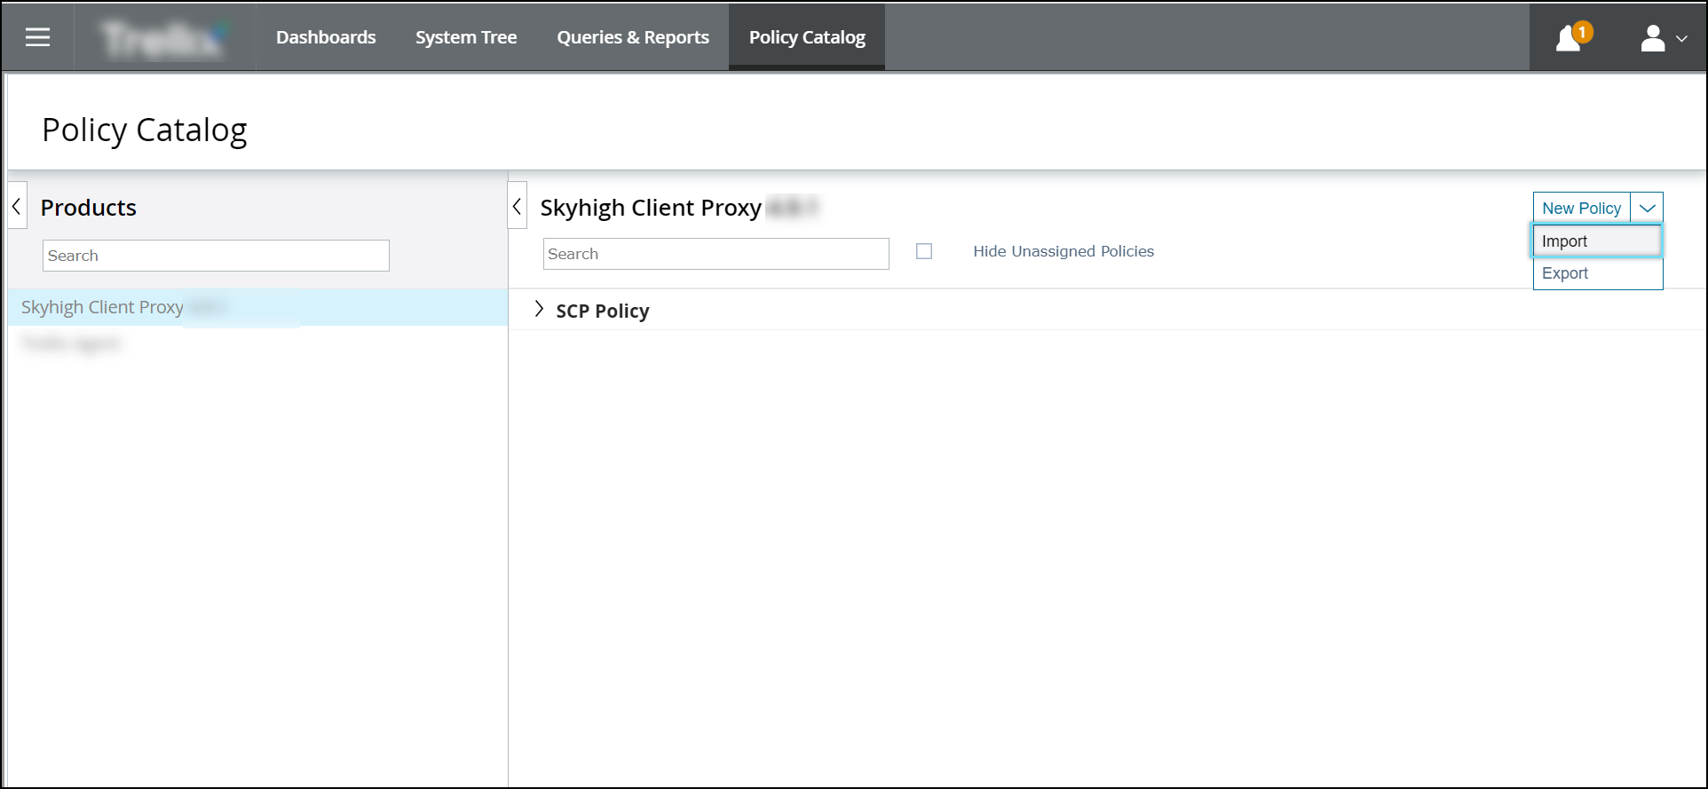The image size is (1708, 789).
Task: Enable Hide Unassigned Policies checkbox
Action: pyautogui.click(x=924, y=251)
